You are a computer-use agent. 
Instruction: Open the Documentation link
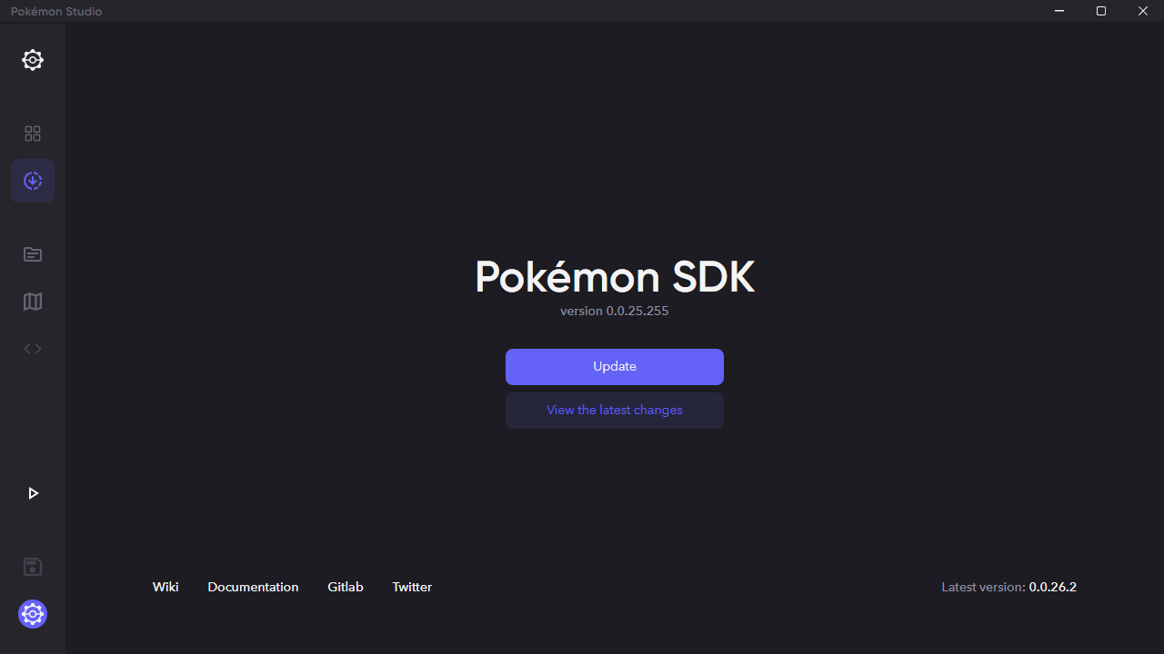coord(253,587)
